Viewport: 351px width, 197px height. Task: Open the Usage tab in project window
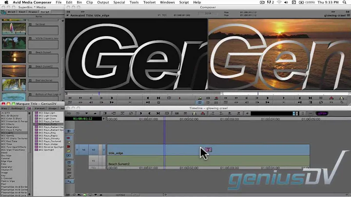[52, 108]
